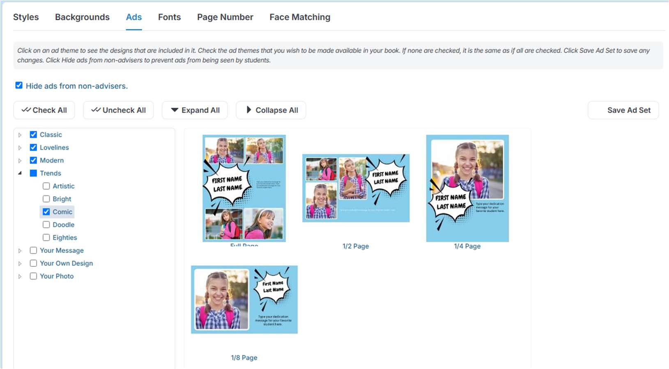This screenshot has height=369, width=669.
Task: Check the Your Own Design checkbox
Action: [34, 263]
